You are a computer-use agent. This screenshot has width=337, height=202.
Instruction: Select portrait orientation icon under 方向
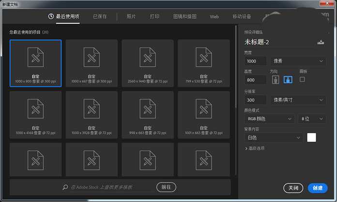(276, 80)
